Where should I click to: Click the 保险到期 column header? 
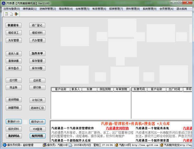[x=105, y=89]
